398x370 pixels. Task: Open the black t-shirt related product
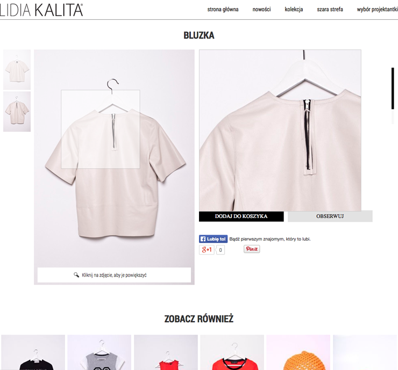tap(33, 352)
